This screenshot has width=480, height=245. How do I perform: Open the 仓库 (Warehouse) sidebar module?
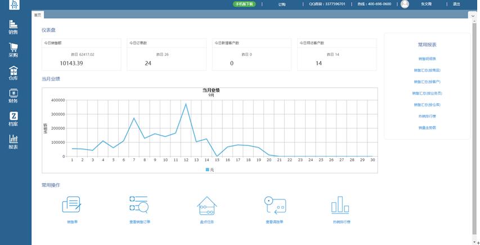[13, 73]
